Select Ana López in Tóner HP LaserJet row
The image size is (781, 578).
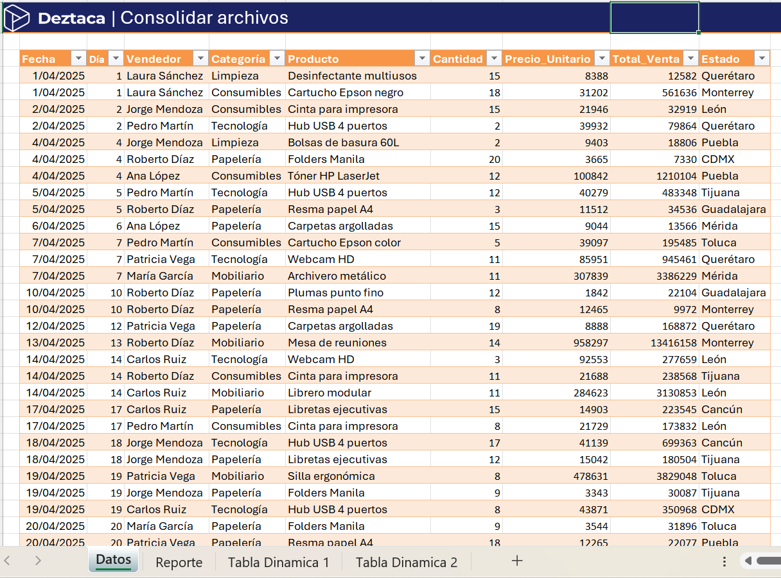point(166,176)
